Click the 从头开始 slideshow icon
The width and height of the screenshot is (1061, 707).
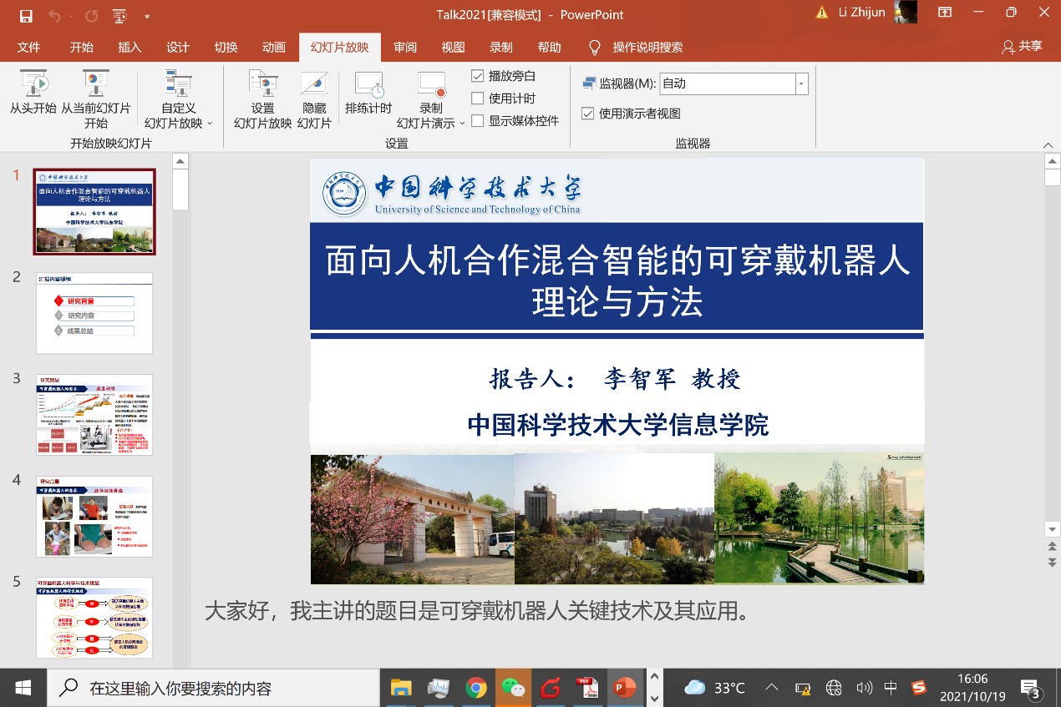tap(33, 85)
